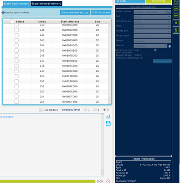The height and width of the screenshot is (183, 180).
Task: Tick the checkbox for sector 244
Action: point(16,45)
